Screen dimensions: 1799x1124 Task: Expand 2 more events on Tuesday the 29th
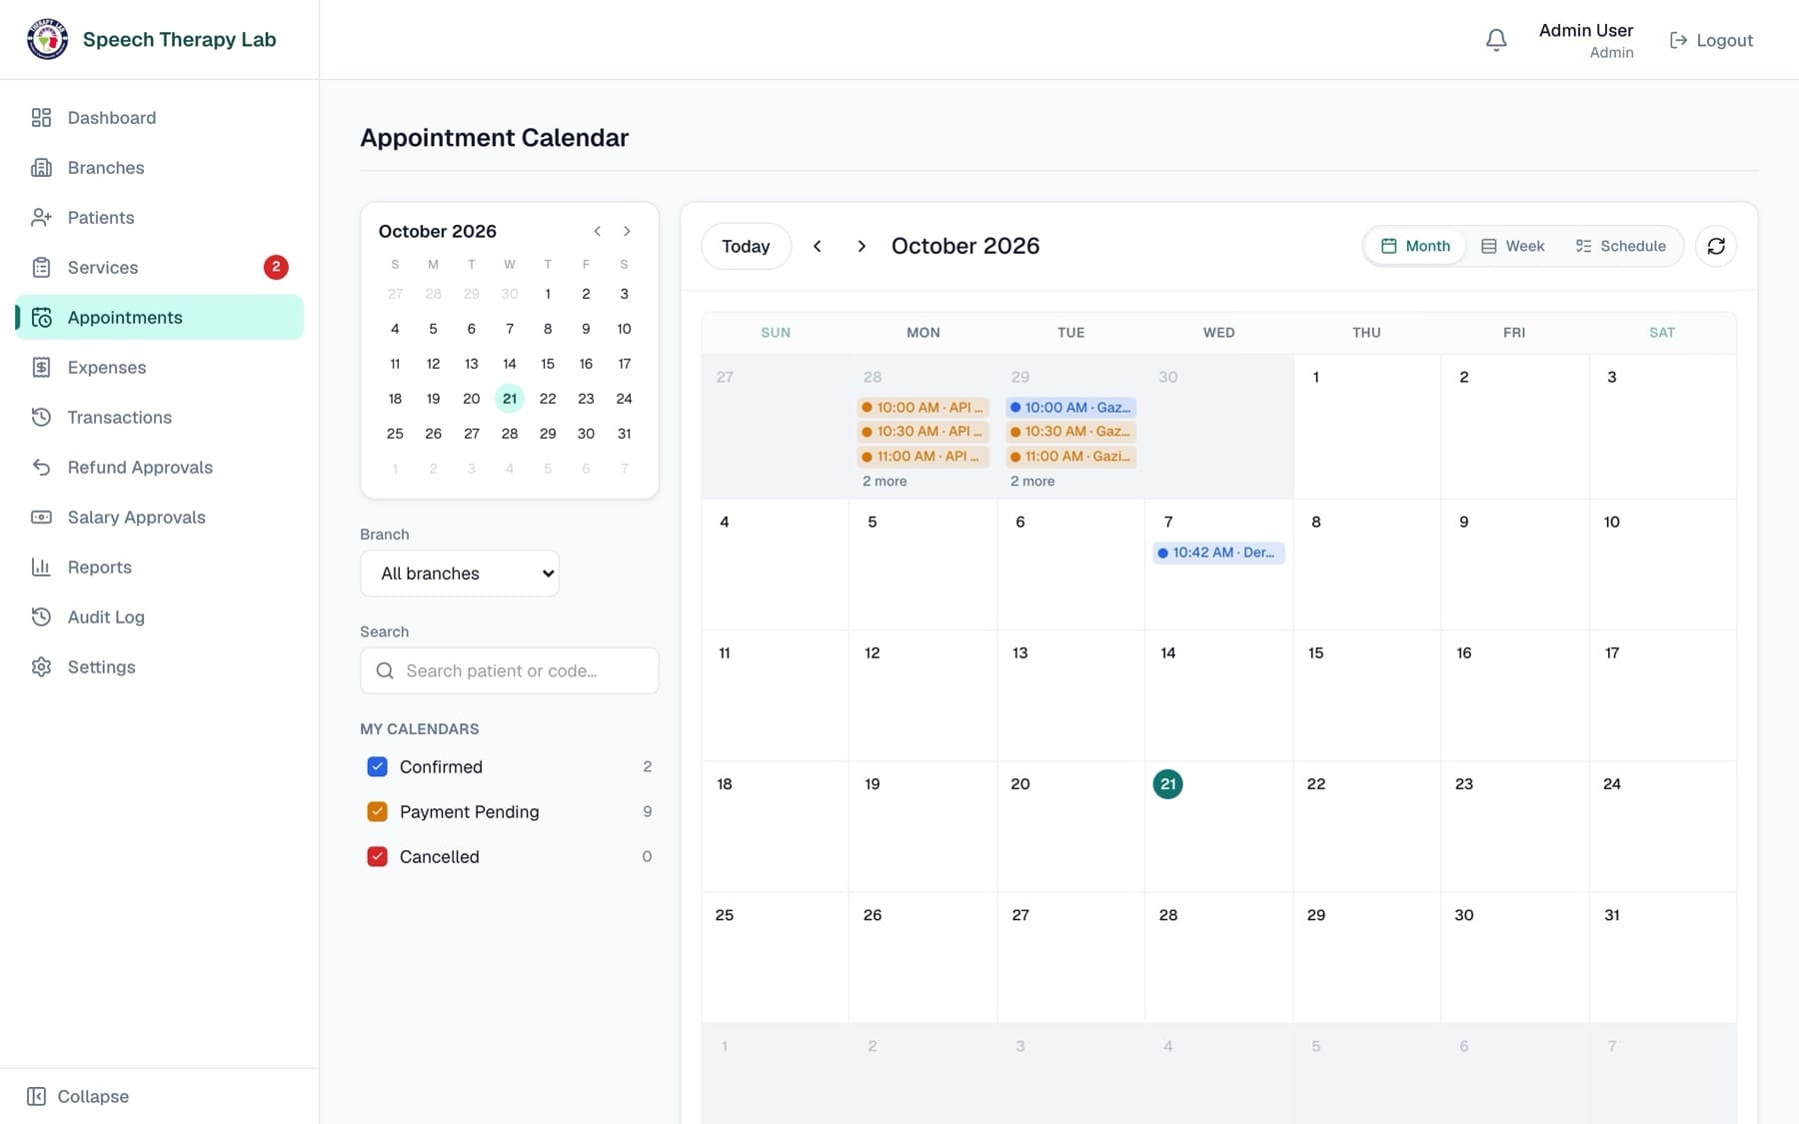pos(1032,482)
